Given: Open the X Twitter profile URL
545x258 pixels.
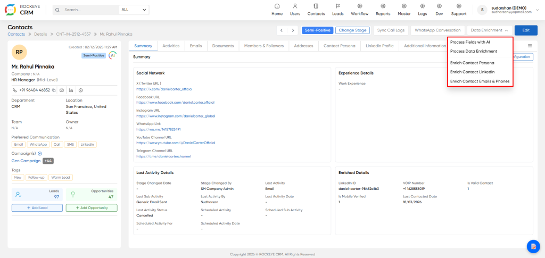Looking at the screenshot, I should (x=164, y=89).
